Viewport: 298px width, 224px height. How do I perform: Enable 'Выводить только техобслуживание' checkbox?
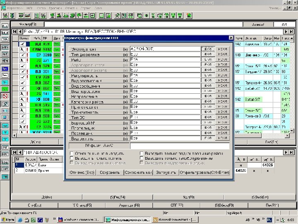[142, 158]
